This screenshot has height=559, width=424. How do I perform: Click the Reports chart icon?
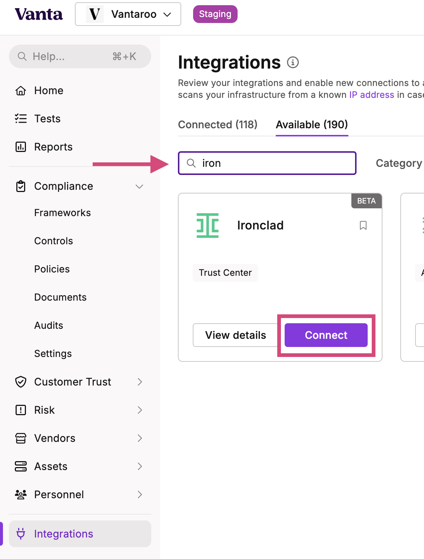coord(21,147)
